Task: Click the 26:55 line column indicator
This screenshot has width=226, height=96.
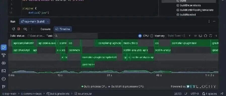Action: (x=178, y=94)
